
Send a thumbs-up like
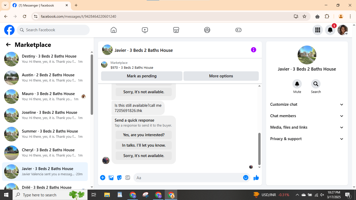tap(256, 178)
